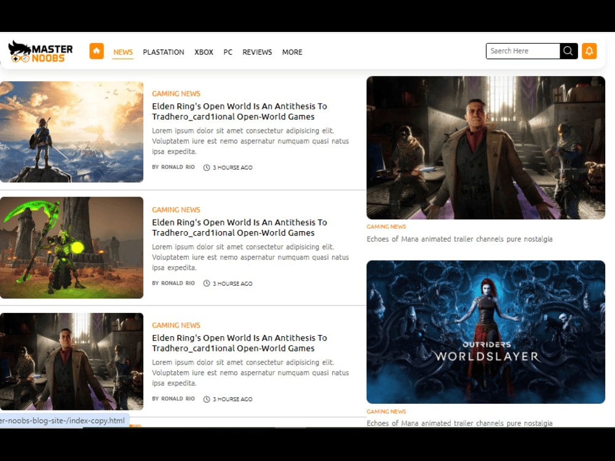This screenshot has width=615, height=461.
Task: Click clock icon in first article
Action: 207,168
